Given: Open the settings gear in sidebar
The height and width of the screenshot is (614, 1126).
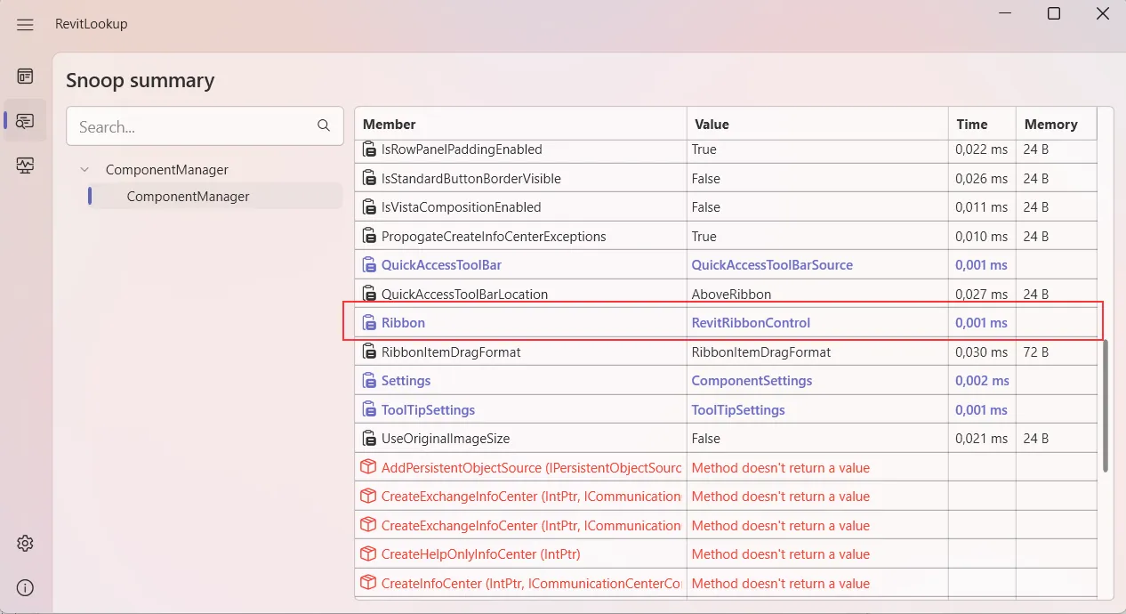Looking at the screenshot, I should pyautogui.click(x=25, y=543).
